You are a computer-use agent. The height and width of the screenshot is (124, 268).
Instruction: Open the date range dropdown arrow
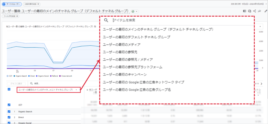266,4
